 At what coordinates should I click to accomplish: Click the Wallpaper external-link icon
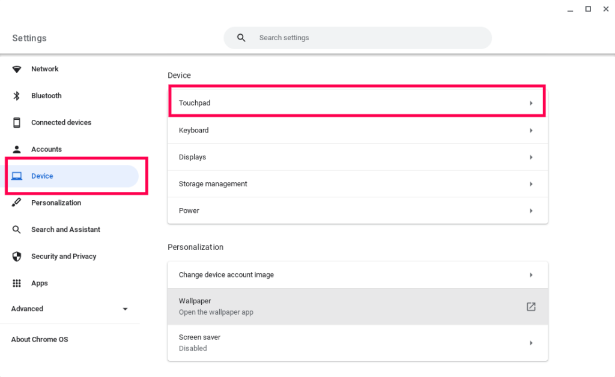point(531,306)
